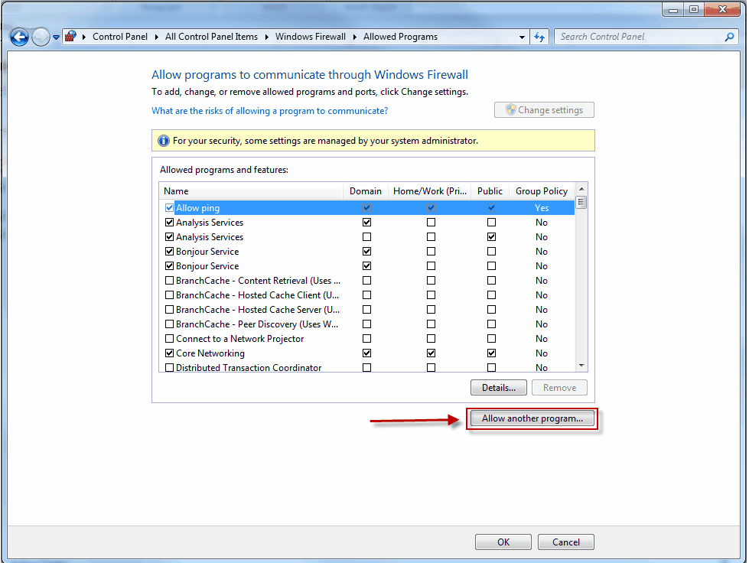Click the list scrollbar down arrow
749x563 pixels.
coord(581,366)
